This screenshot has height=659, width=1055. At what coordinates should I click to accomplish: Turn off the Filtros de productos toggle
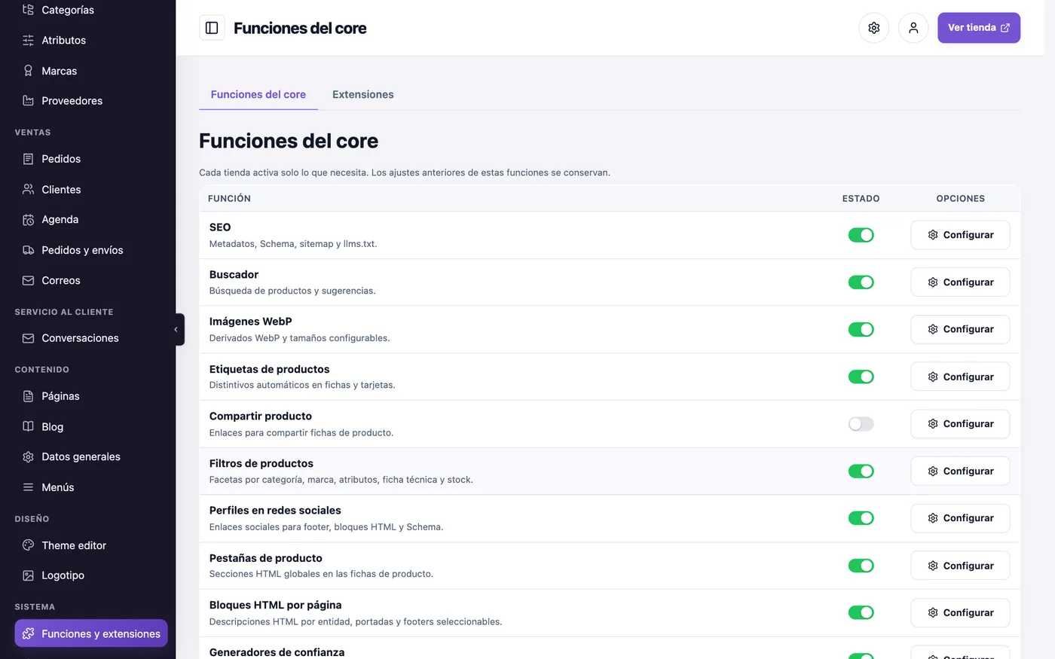[x=861, y=471]
